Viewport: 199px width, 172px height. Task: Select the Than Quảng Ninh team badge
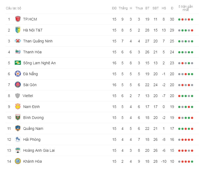coord(18,41)
